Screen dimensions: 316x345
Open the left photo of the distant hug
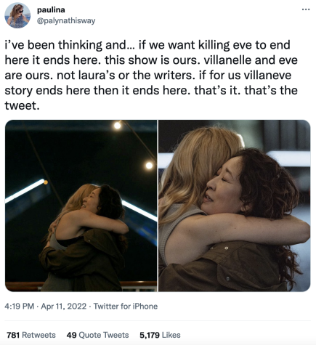tap(81, 206)
